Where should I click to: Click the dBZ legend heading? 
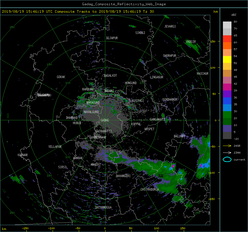point(234,15)
